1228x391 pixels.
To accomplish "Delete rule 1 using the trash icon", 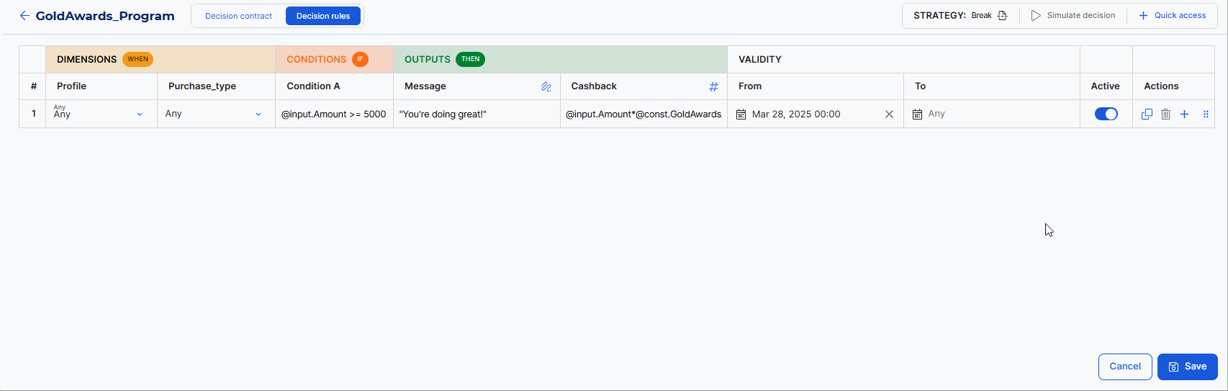I will coord(1165,114).
